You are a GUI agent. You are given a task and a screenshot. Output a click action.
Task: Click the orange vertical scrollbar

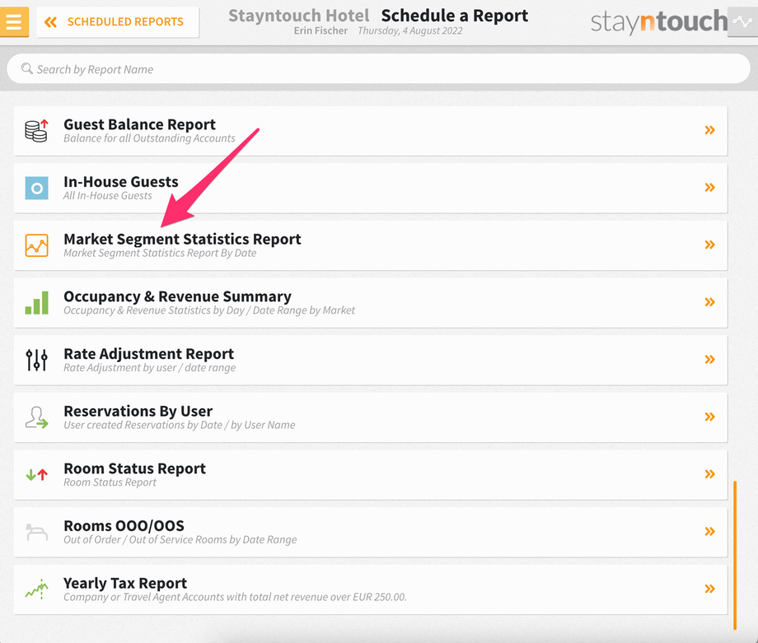click(x=735, y=555)
